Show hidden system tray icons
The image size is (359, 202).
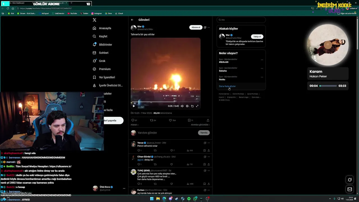330,199
